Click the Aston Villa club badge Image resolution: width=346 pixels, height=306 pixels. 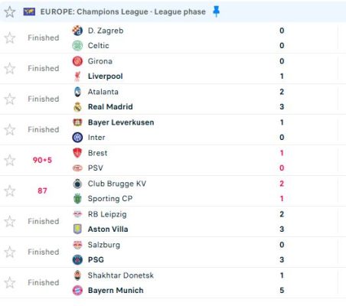77,229
